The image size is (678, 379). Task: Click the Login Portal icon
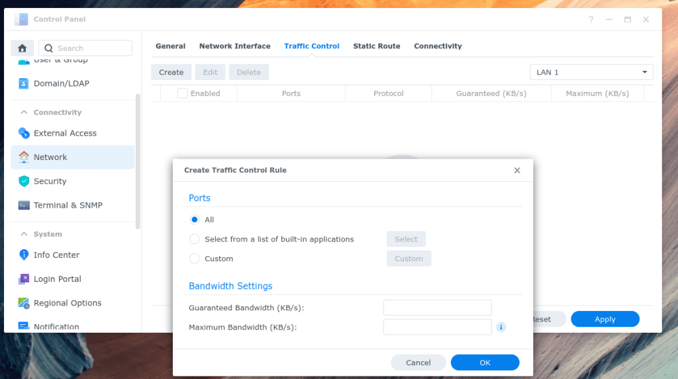click(x=24, y=278)
